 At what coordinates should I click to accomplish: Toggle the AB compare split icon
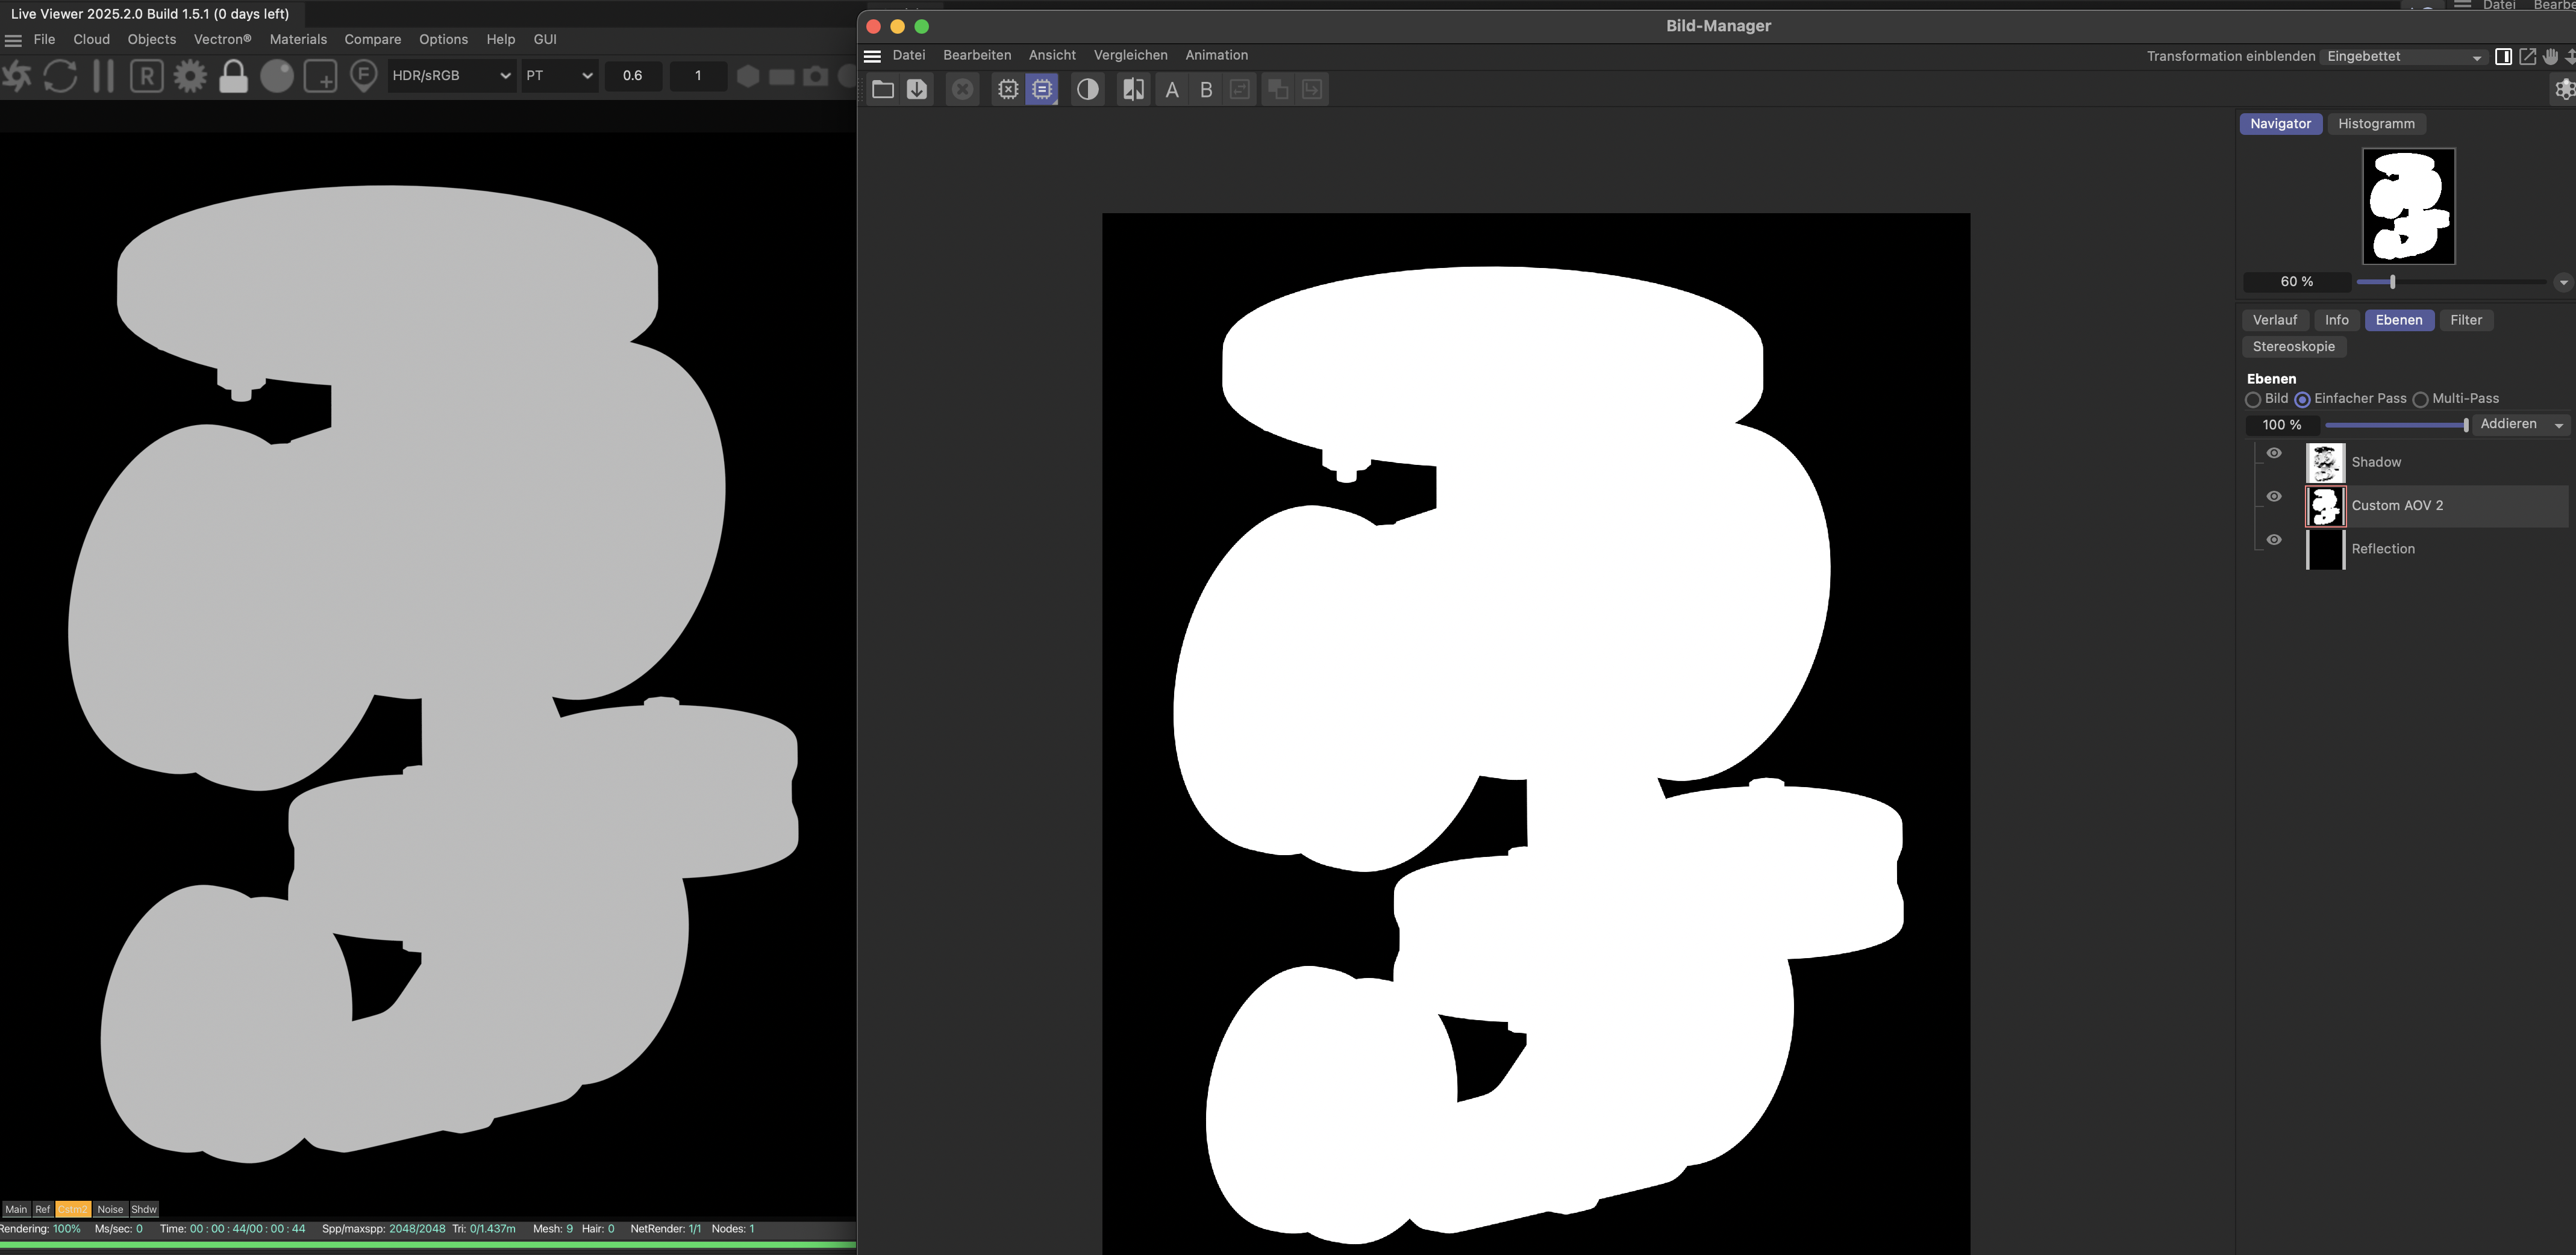(1133, 90)
